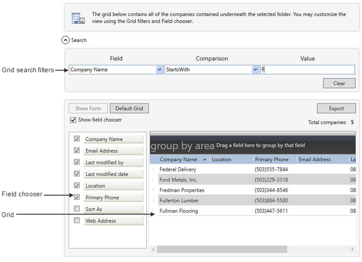Check the Web Address field checkbox
The width and height of the screenshot is (362, 262).
pyautogui.click(x=77, y=220)
